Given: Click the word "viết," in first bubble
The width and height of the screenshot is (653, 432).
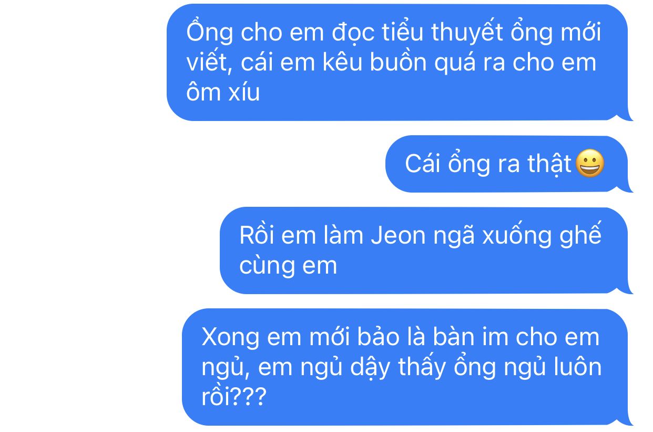Looking at the screenshot, I should (x=210, y=63).
